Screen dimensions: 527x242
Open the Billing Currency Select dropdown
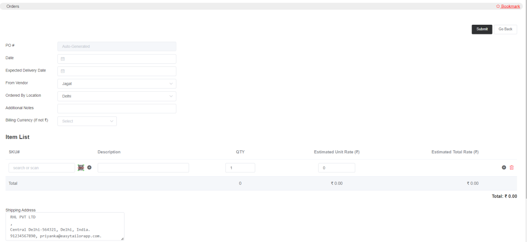coord(87,121)
